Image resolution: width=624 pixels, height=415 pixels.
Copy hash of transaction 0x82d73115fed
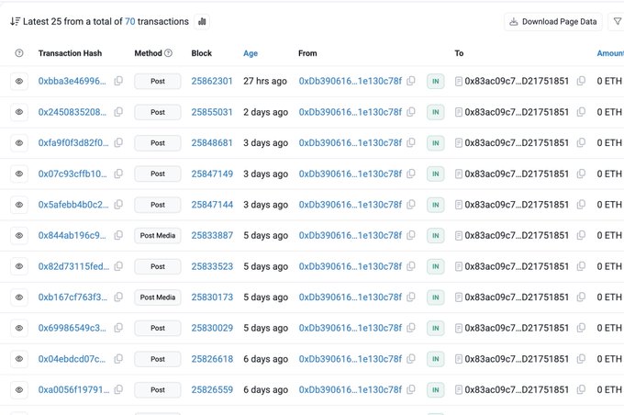(x=118, y=266)
